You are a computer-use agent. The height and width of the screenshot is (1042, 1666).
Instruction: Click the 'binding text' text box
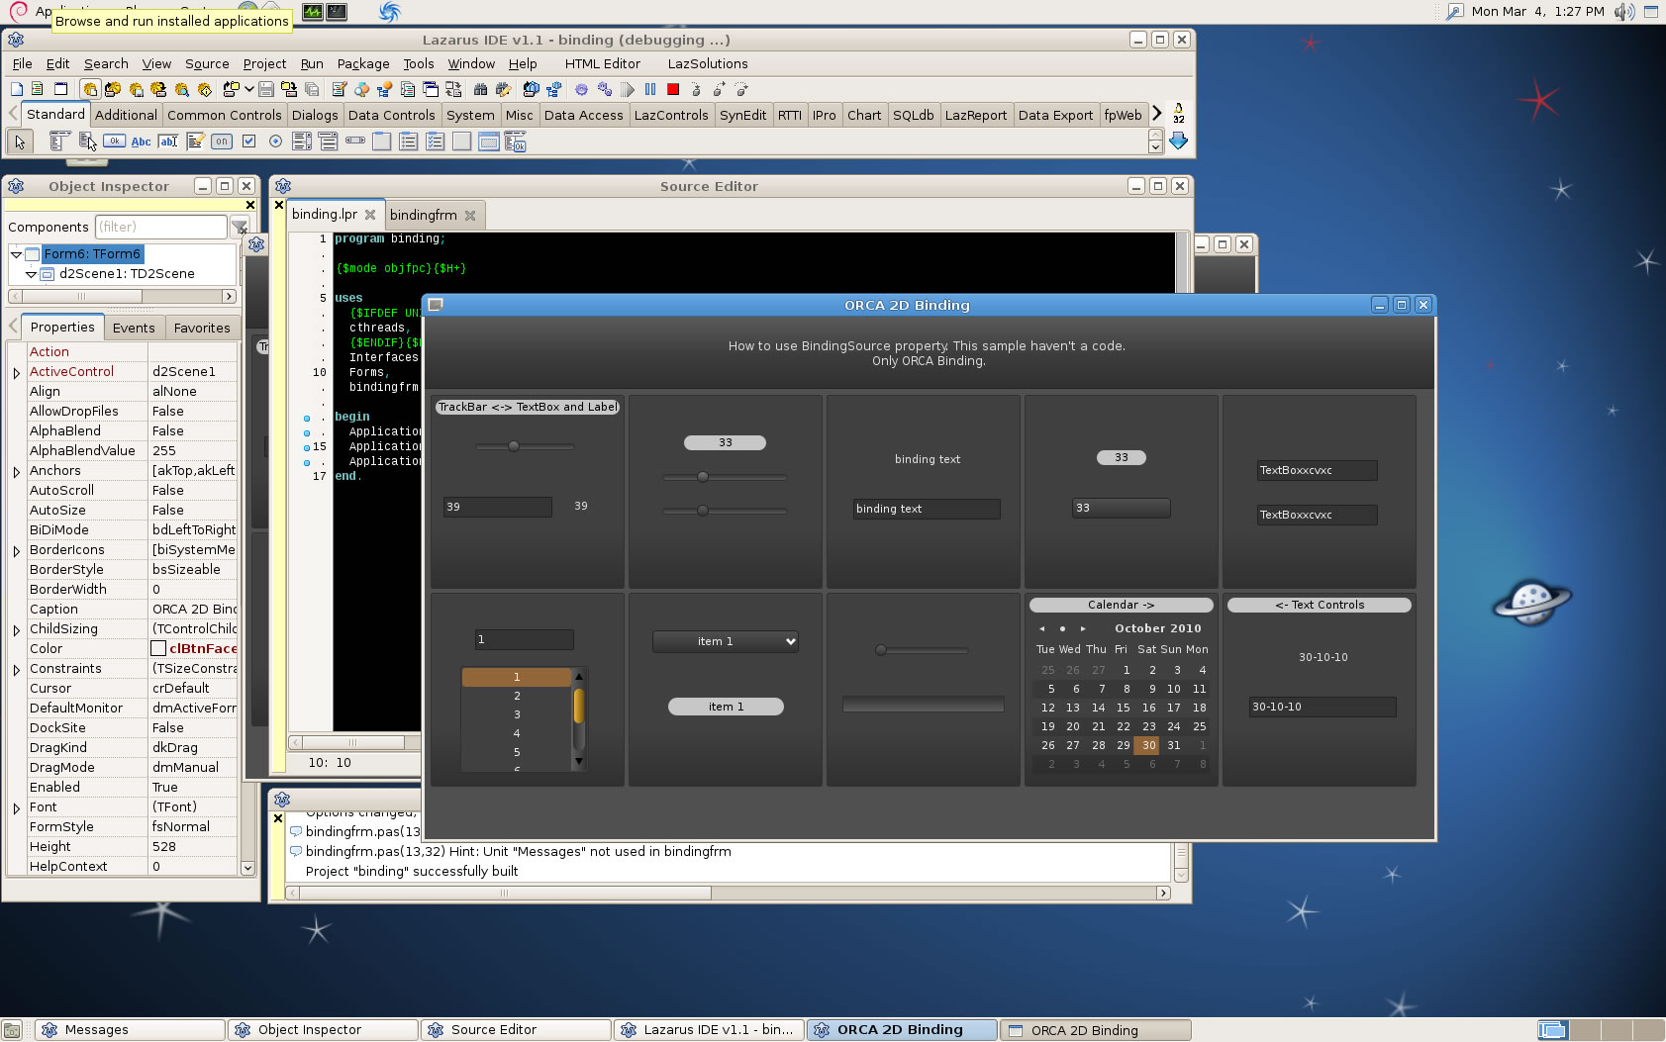click(x=927, y=509)
